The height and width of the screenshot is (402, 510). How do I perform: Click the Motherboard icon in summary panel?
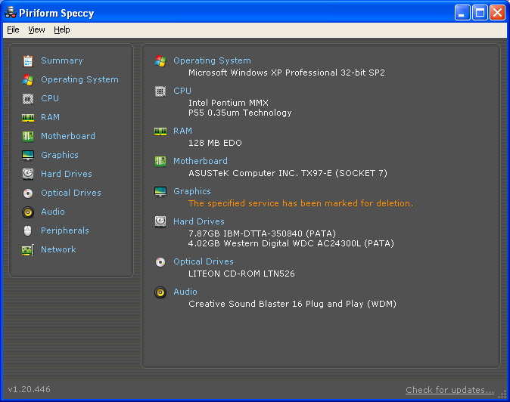160,162
